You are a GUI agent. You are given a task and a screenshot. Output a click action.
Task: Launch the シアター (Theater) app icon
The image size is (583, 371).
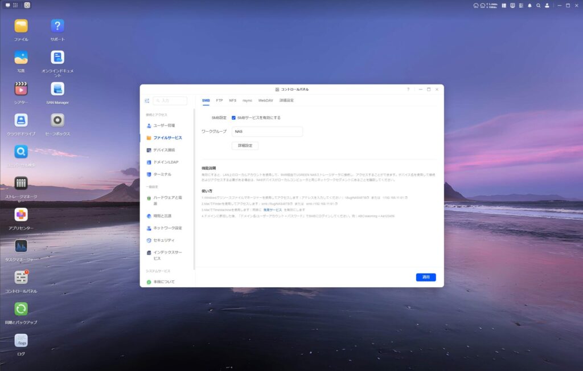21,89
